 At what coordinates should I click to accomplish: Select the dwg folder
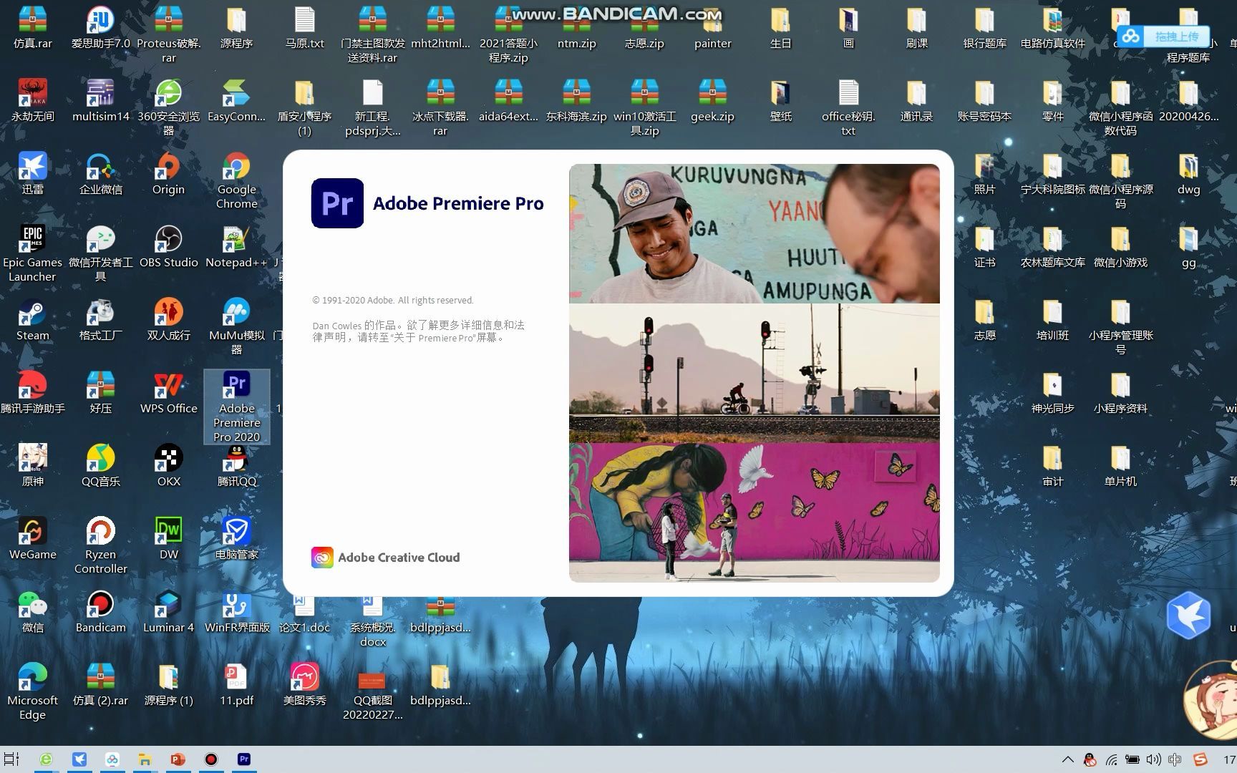[x=1189, y=173]
